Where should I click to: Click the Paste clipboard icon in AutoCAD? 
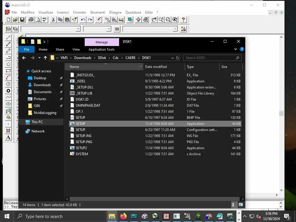coord(67,20)
